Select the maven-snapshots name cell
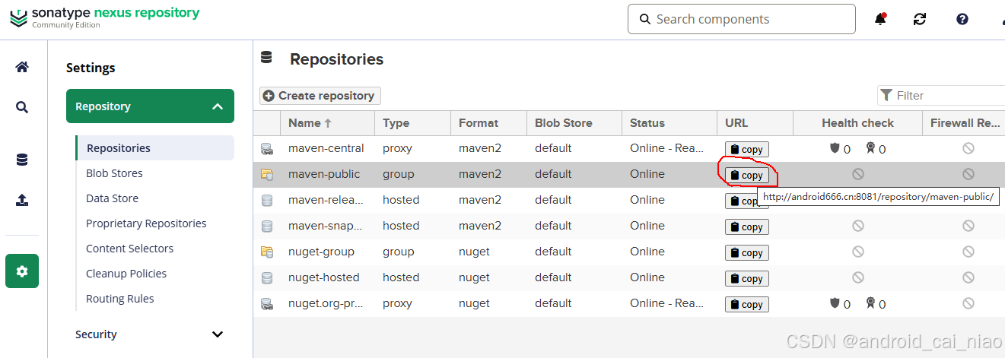The image size is (1005, 358). coord(327,226)
